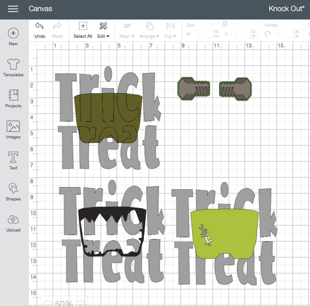Click the New project plus icon
310x306 pixels.
[13, 33]
